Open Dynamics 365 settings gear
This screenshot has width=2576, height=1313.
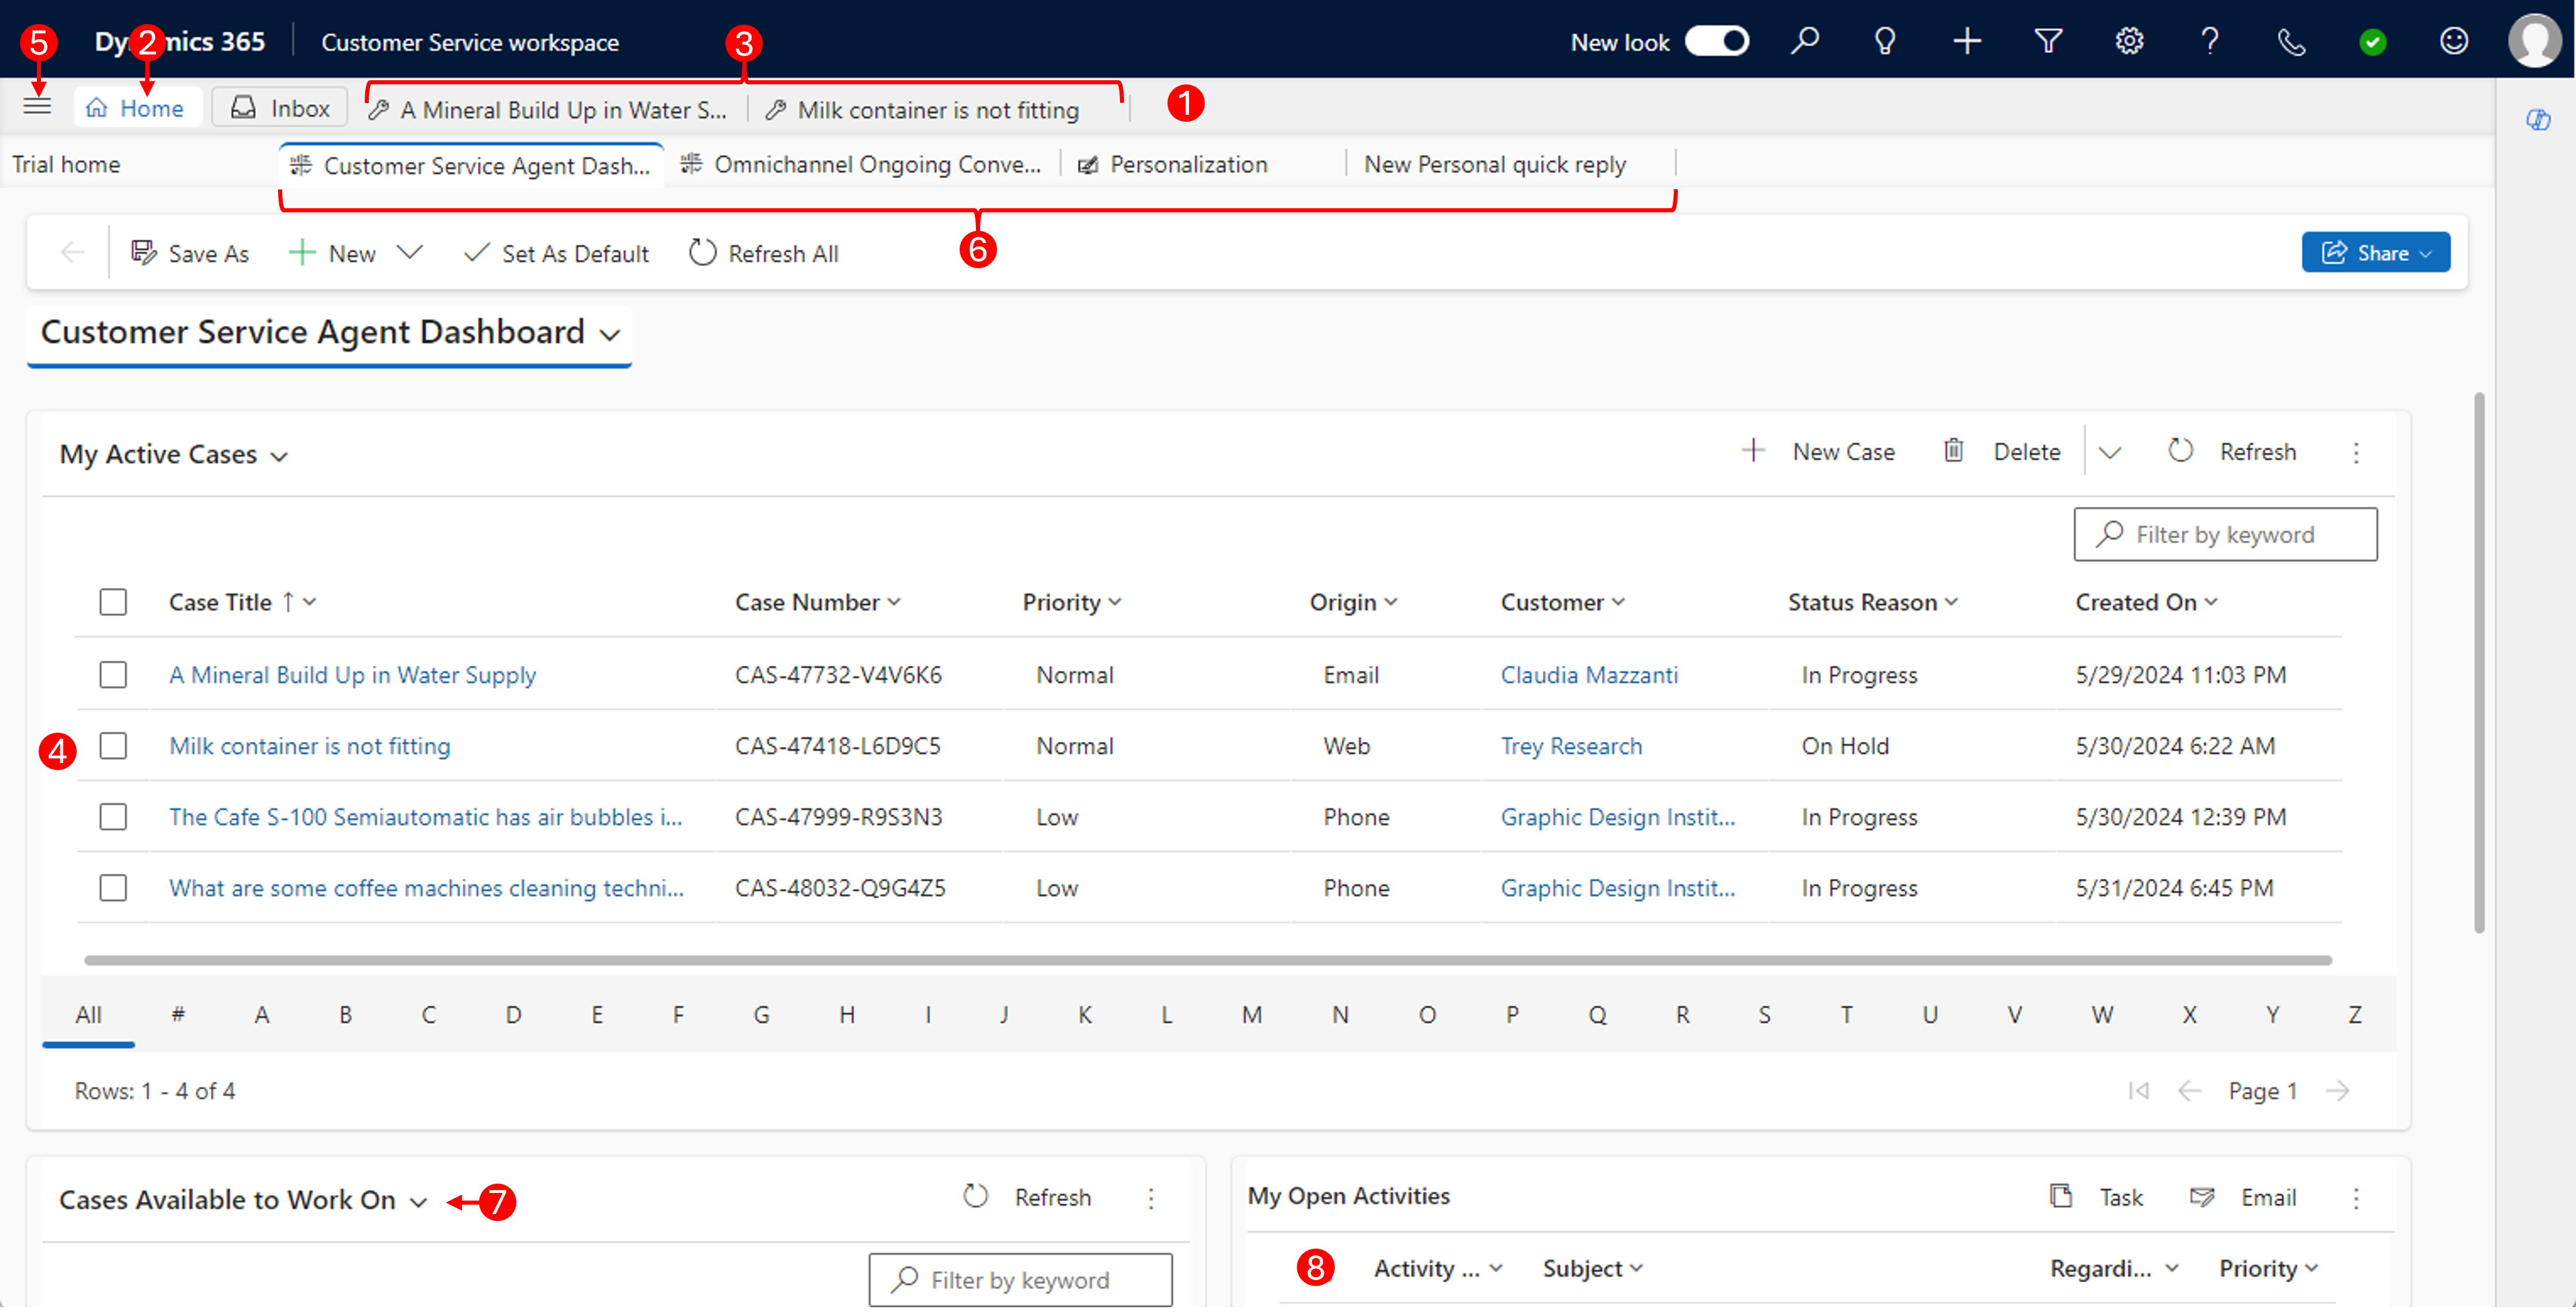pyautogui.click(x=2129, y=41)
